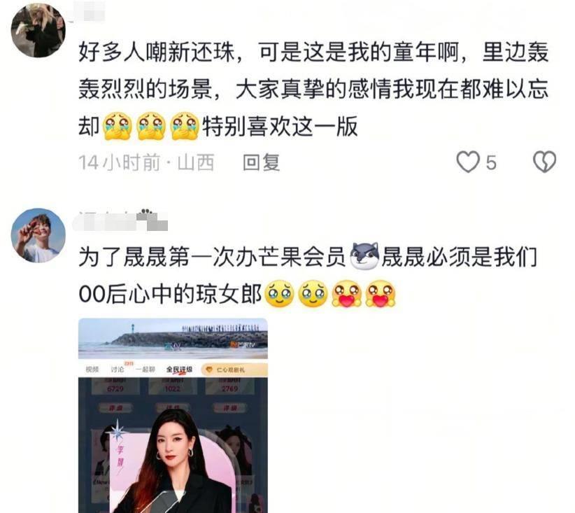Select the 全民评级 tab

pos(179,370)
